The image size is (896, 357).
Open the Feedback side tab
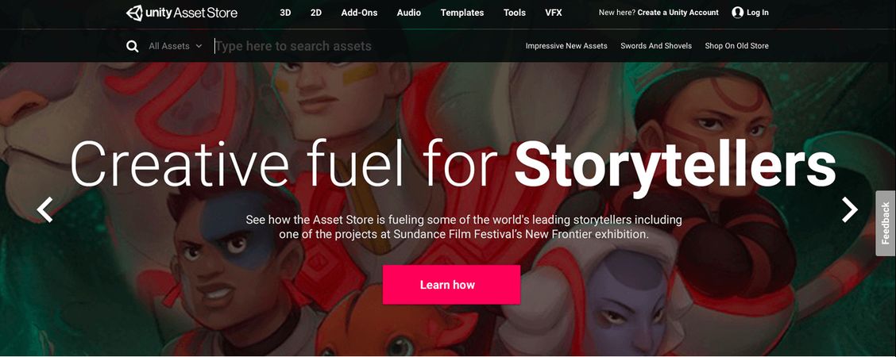pyautogui.click(x=885, y=223)
